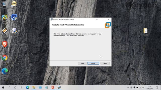Open the Recycle Bin desktop icon
This screenshot has width=161, height=90.
tap(4, 5)
